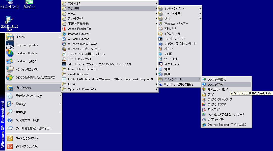Expand the 東芝お客様登録 submenu arrow
Image resolution: width=273 pixels, height=151 pixels.
156,23
